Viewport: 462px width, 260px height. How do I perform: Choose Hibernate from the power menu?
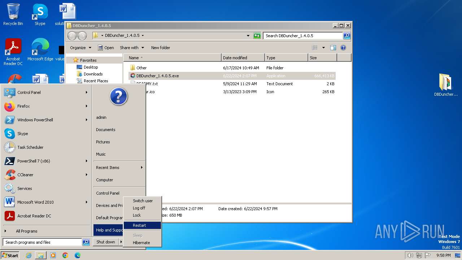click(143, 243)
